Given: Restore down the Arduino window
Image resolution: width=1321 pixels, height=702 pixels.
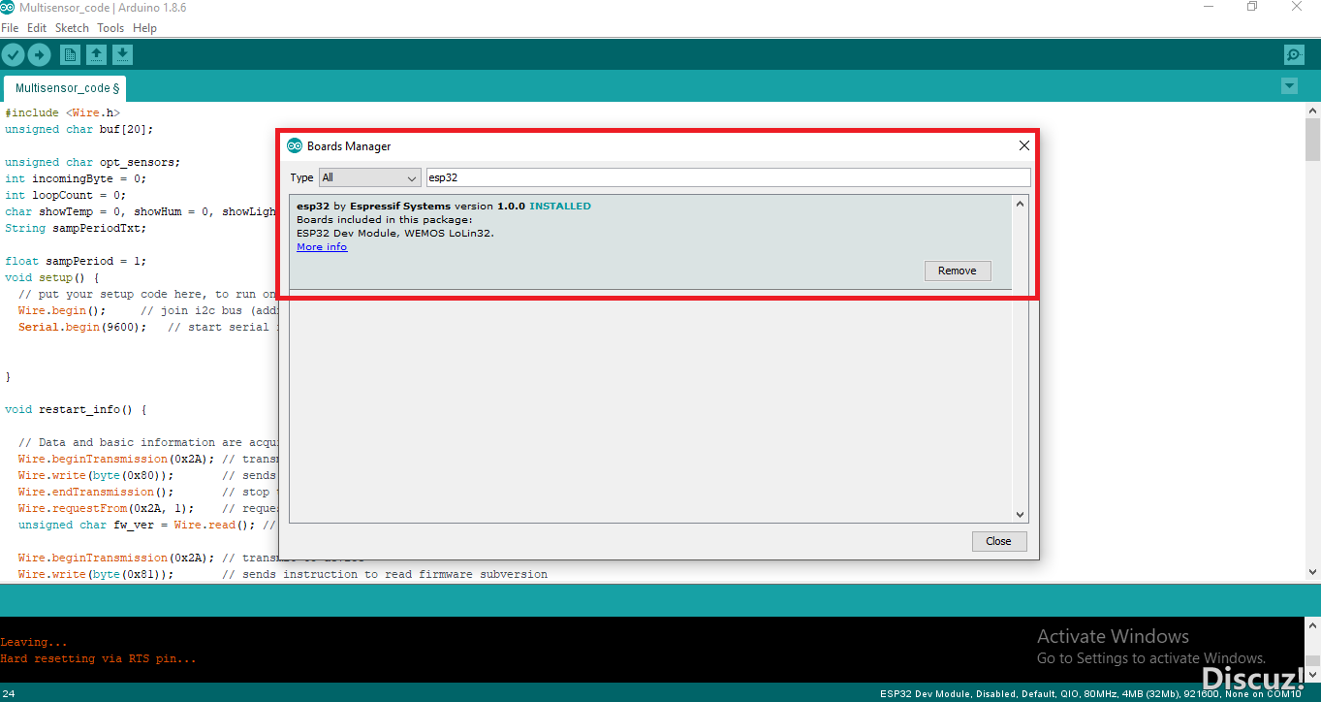Looking at the screenshot, I should pyautogui.click(x=1252, y=8).
